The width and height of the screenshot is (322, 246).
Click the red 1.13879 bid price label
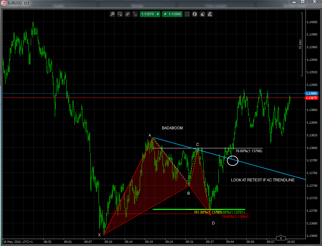click(x=312, y=98)
